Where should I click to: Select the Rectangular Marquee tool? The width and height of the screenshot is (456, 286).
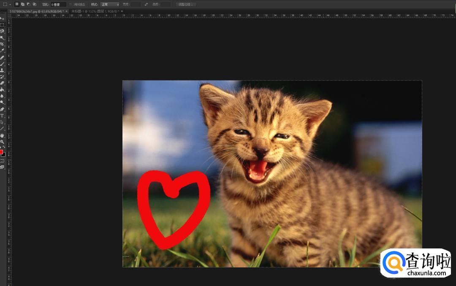2,25
